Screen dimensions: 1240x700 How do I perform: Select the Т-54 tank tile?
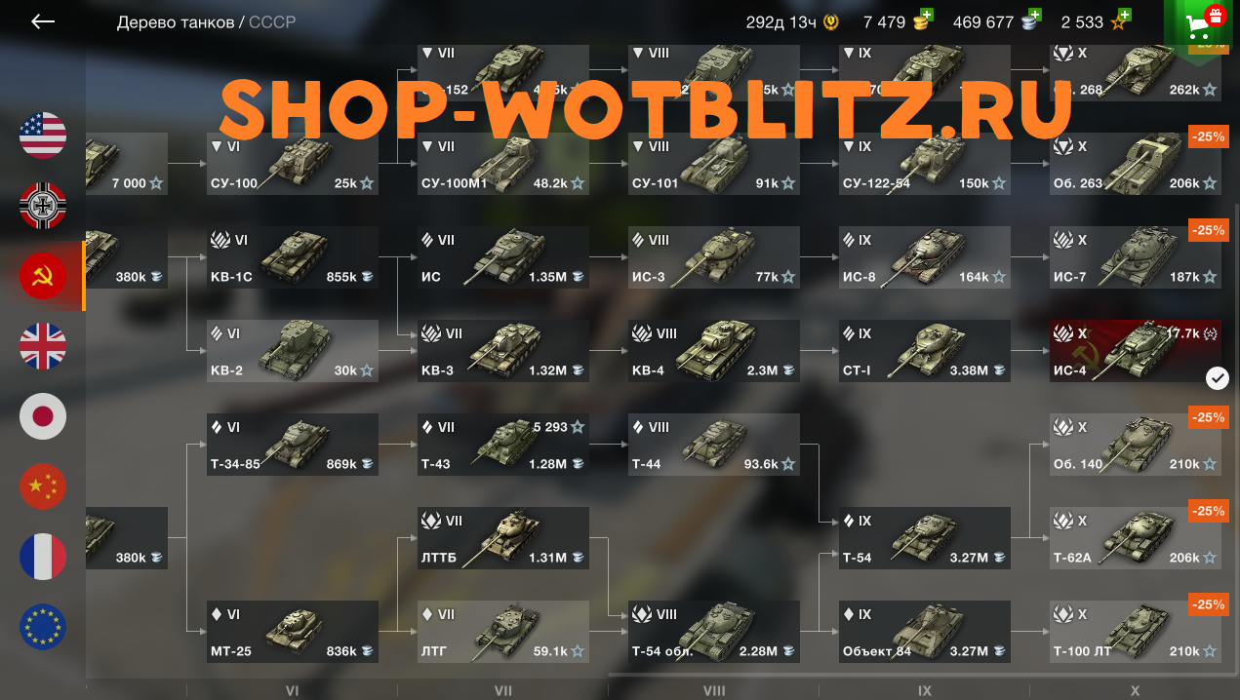[x=925, y=538]
